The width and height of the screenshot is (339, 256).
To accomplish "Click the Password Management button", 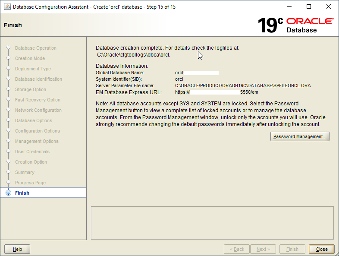I will tap(300, 136).
